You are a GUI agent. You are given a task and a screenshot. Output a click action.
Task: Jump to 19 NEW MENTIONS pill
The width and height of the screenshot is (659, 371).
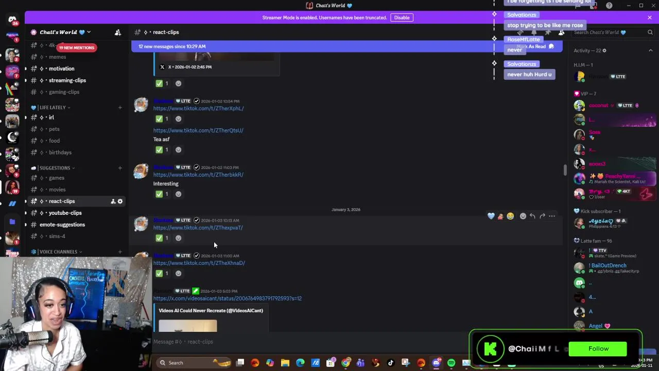click(x=77, y=48)
